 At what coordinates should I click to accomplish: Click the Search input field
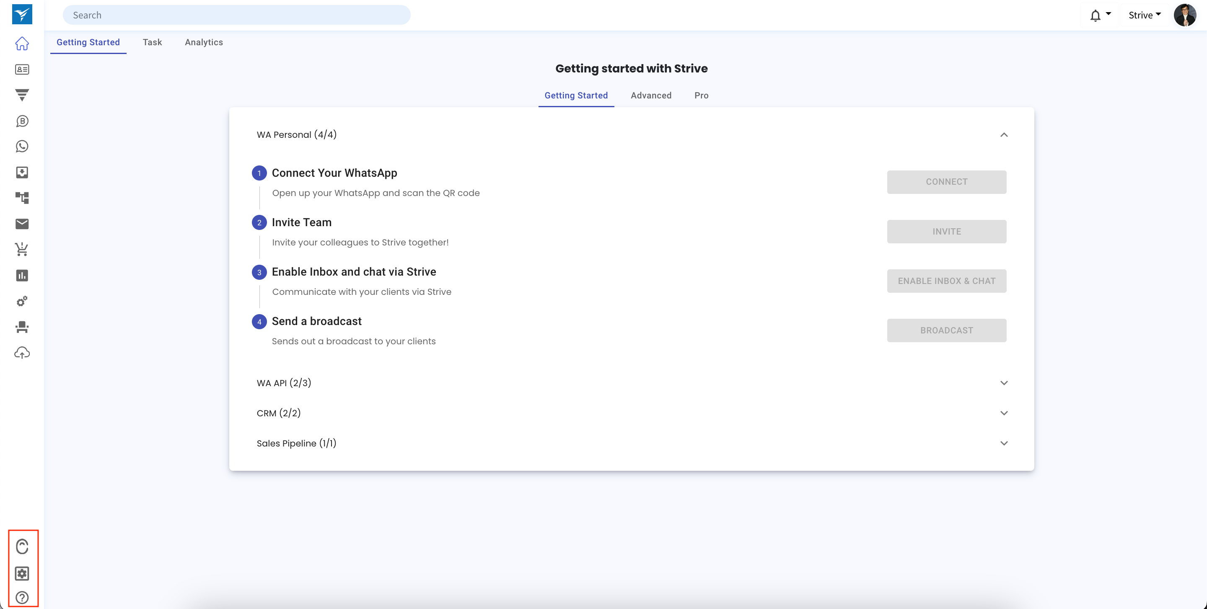[236, 14]
